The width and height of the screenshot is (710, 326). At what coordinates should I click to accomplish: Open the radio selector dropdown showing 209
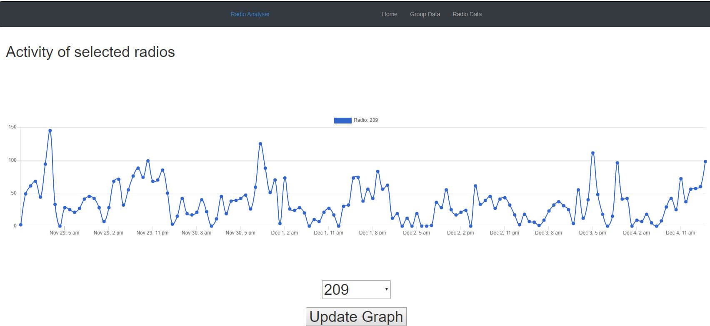point(356,289)
